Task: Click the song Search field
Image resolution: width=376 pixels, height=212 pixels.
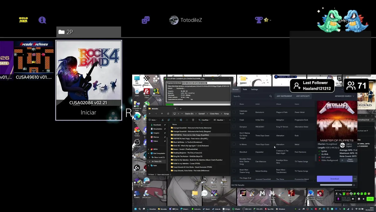Action: (253, 96)
